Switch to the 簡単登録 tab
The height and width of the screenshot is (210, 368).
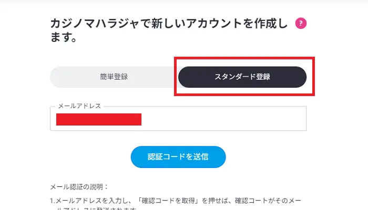pyautogui.click(x=114, y=77)
